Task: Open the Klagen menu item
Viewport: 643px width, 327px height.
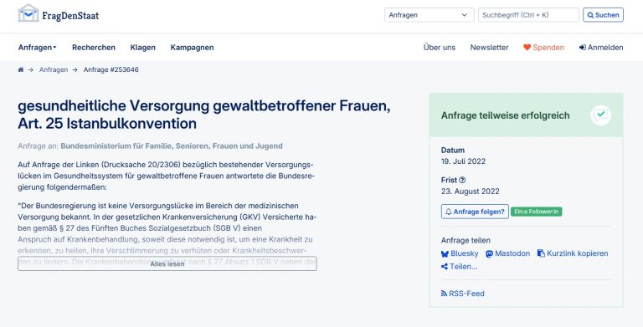Action: tap(142, 48)
